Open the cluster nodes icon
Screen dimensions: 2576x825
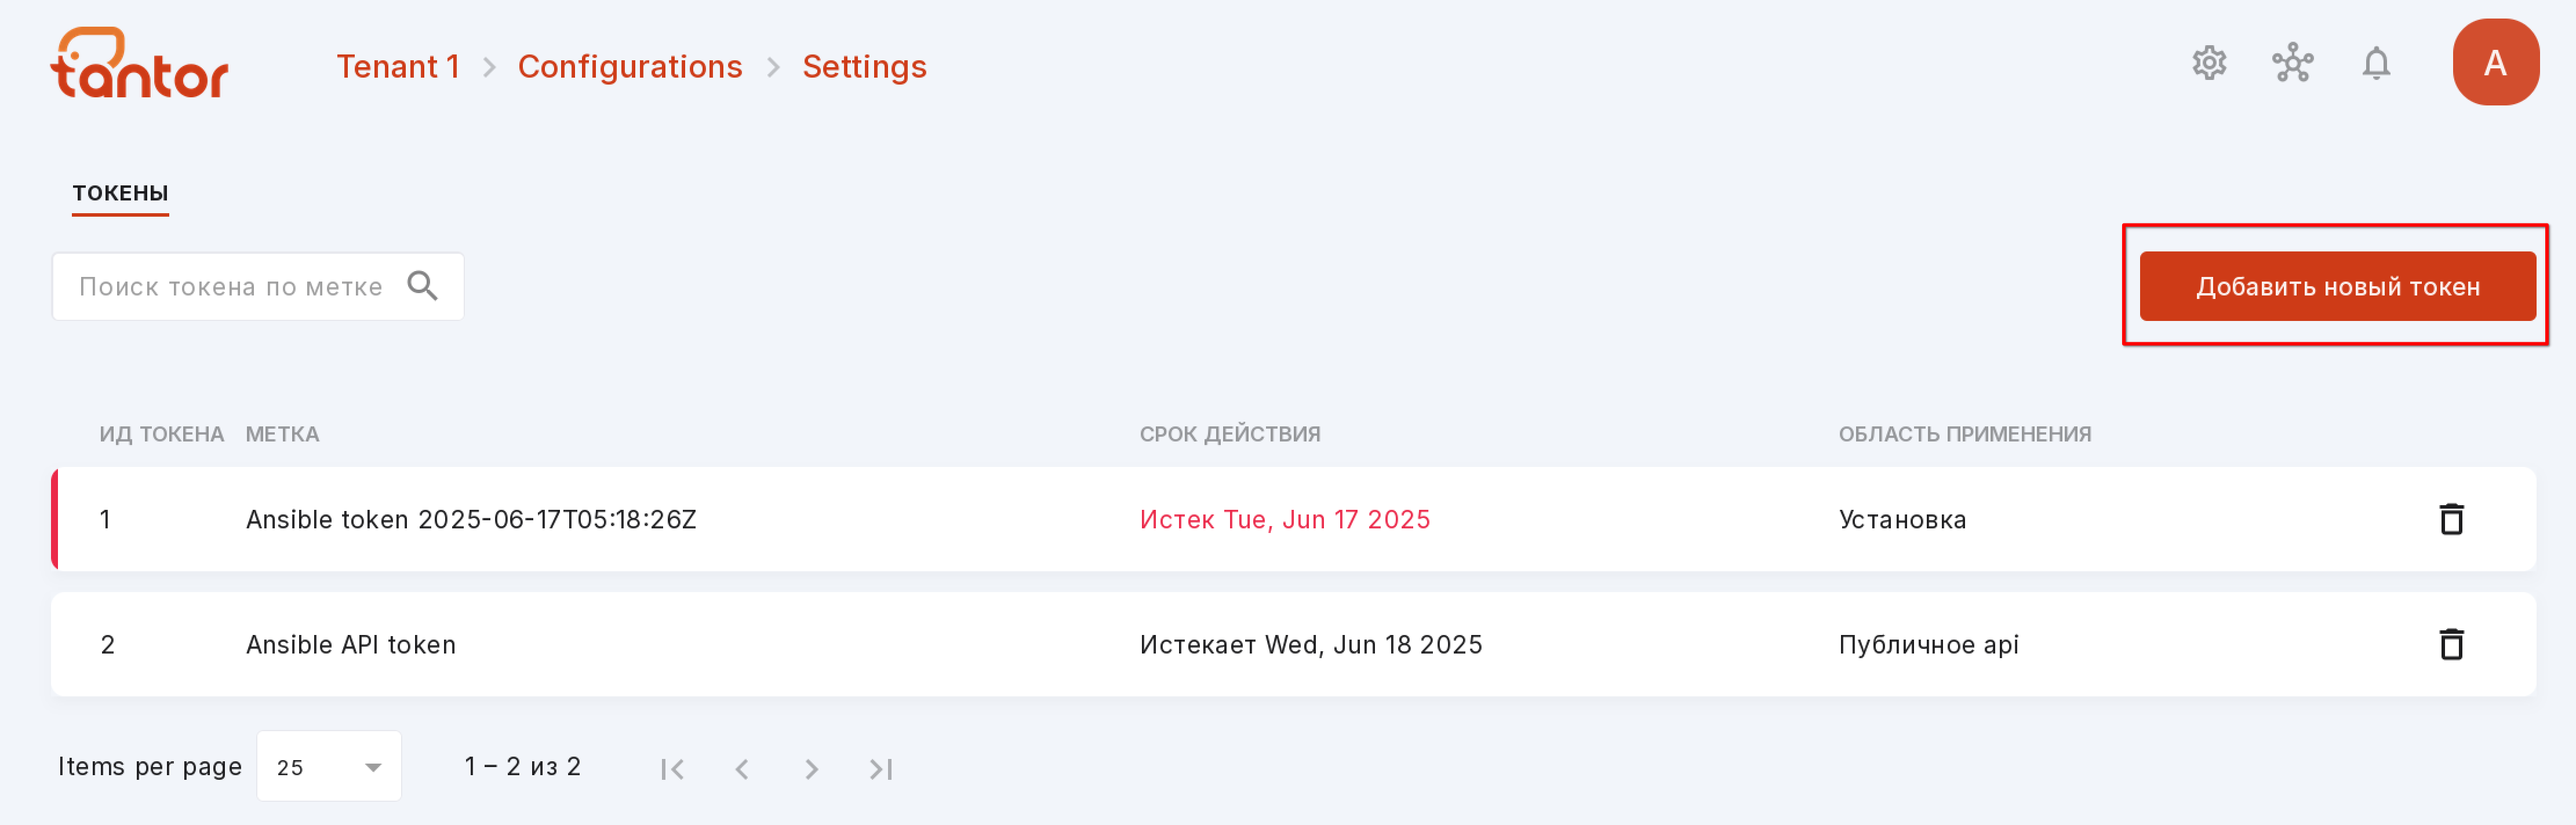pyautogui.click(x=2292, y=63)
